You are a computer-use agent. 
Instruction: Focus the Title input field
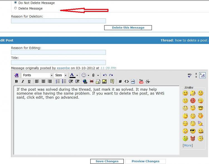59,62
